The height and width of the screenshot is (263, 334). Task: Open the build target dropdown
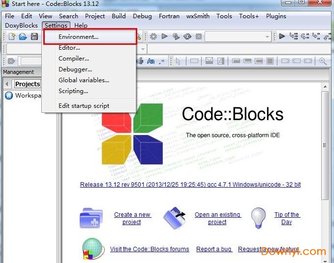click(x=238, y=36)
